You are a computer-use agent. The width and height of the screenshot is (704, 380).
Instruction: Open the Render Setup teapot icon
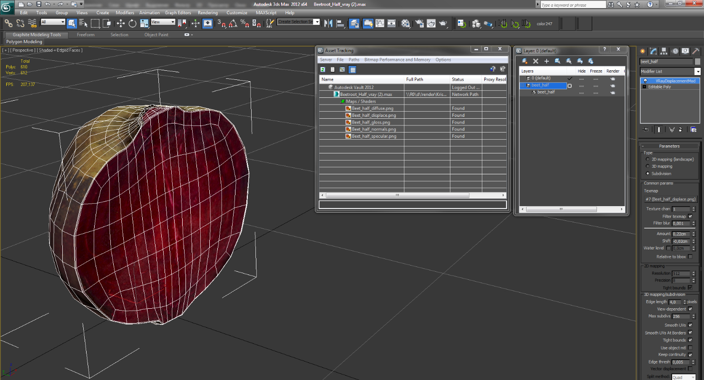[419, 23]
